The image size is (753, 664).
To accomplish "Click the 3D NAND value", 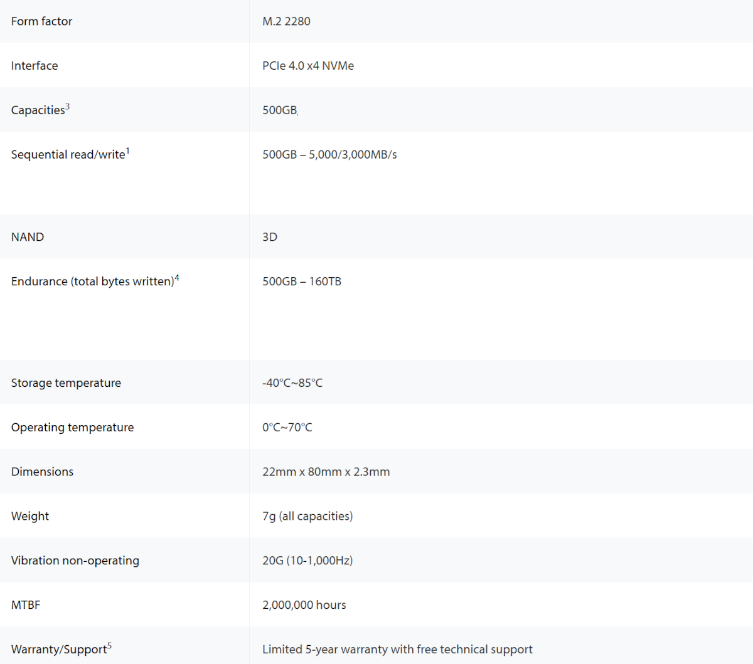I will pos(270,237).
